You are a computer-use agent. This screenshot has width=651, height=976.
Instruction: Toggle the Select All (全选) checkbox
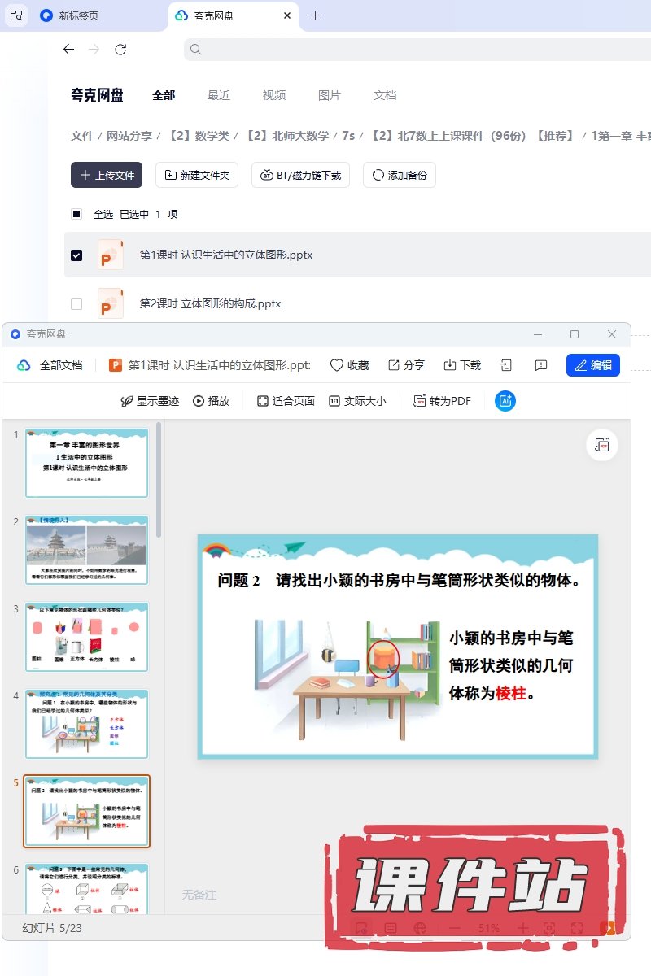click(x=76, y=215)
